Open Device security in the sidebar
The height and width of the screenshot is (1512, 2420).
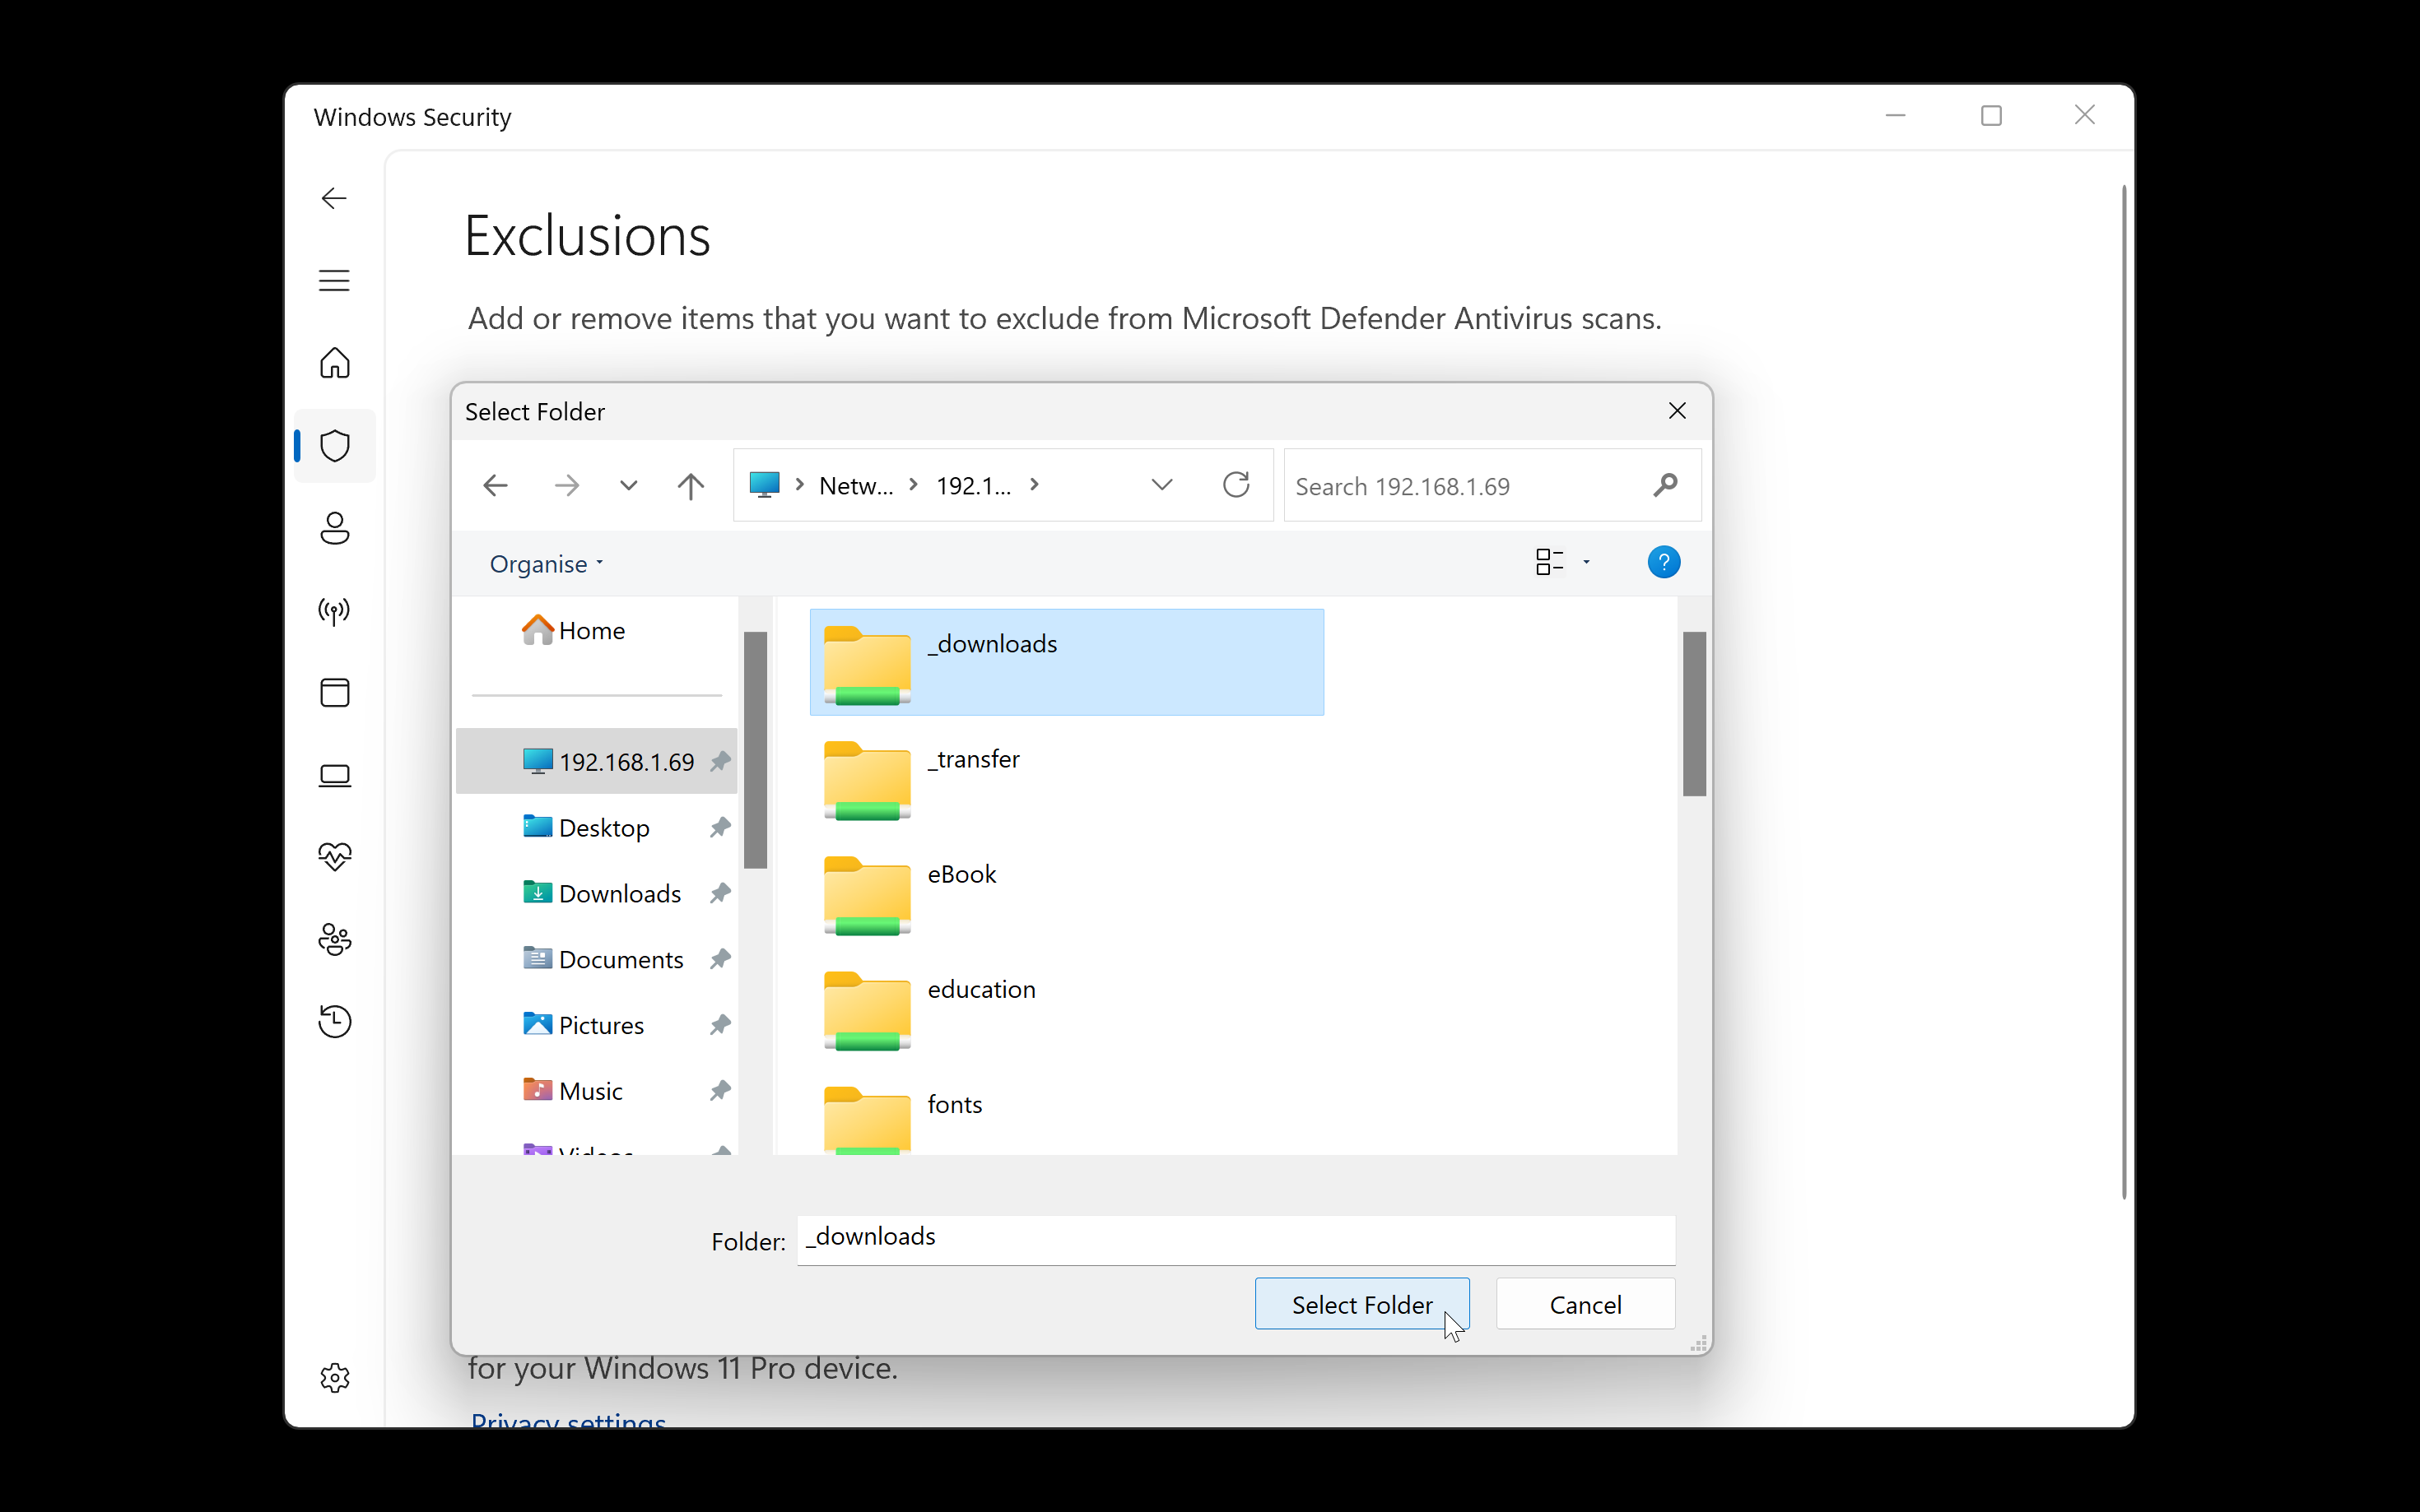[335, 775]
